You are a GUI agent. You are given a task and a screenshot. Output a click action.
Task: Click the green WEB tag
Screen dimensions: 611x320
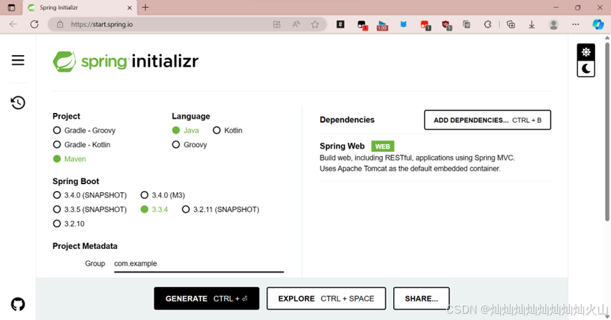click(x=383, y=146)
